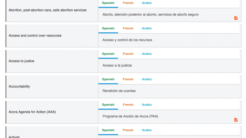Switch Accra Agenda for Action to French

coord(128,105)
